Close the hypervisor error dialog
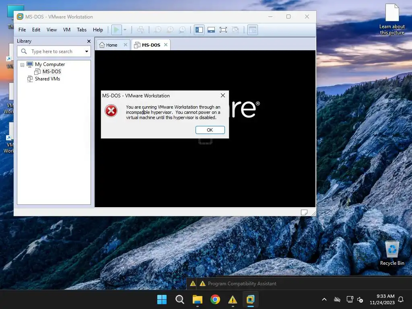The width and height of the screenshot is (412, 309). coord(223,95)
